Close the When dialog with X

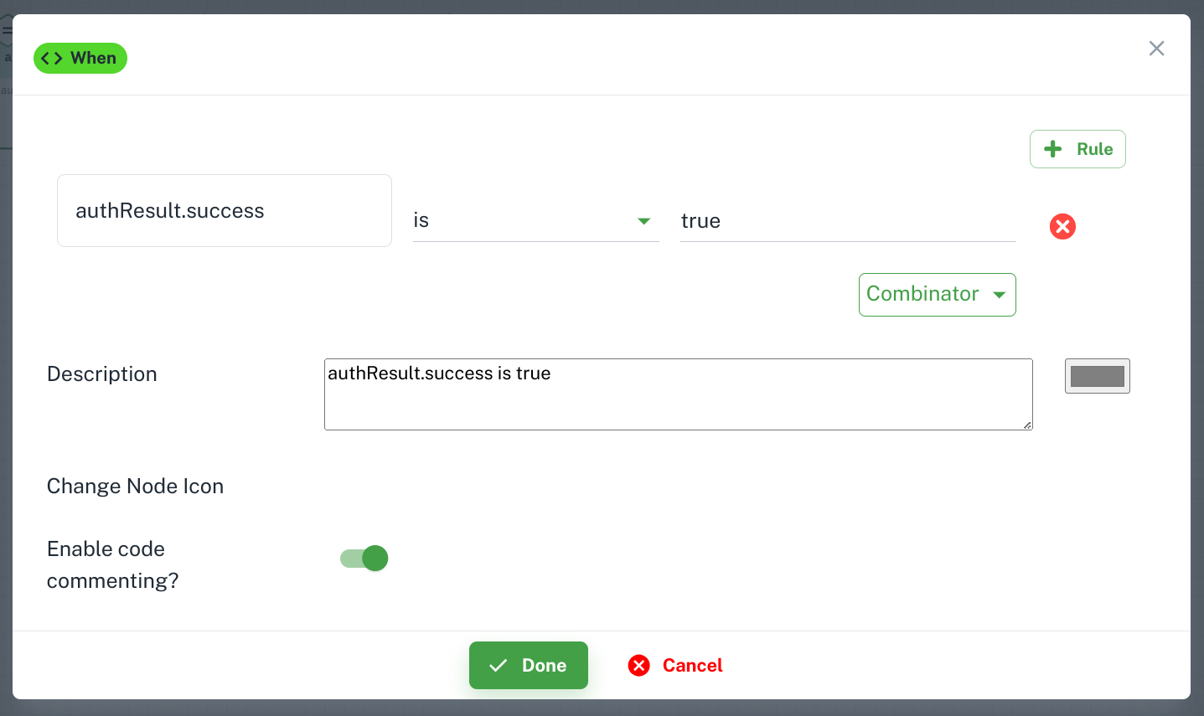[x=1156, y=49]
